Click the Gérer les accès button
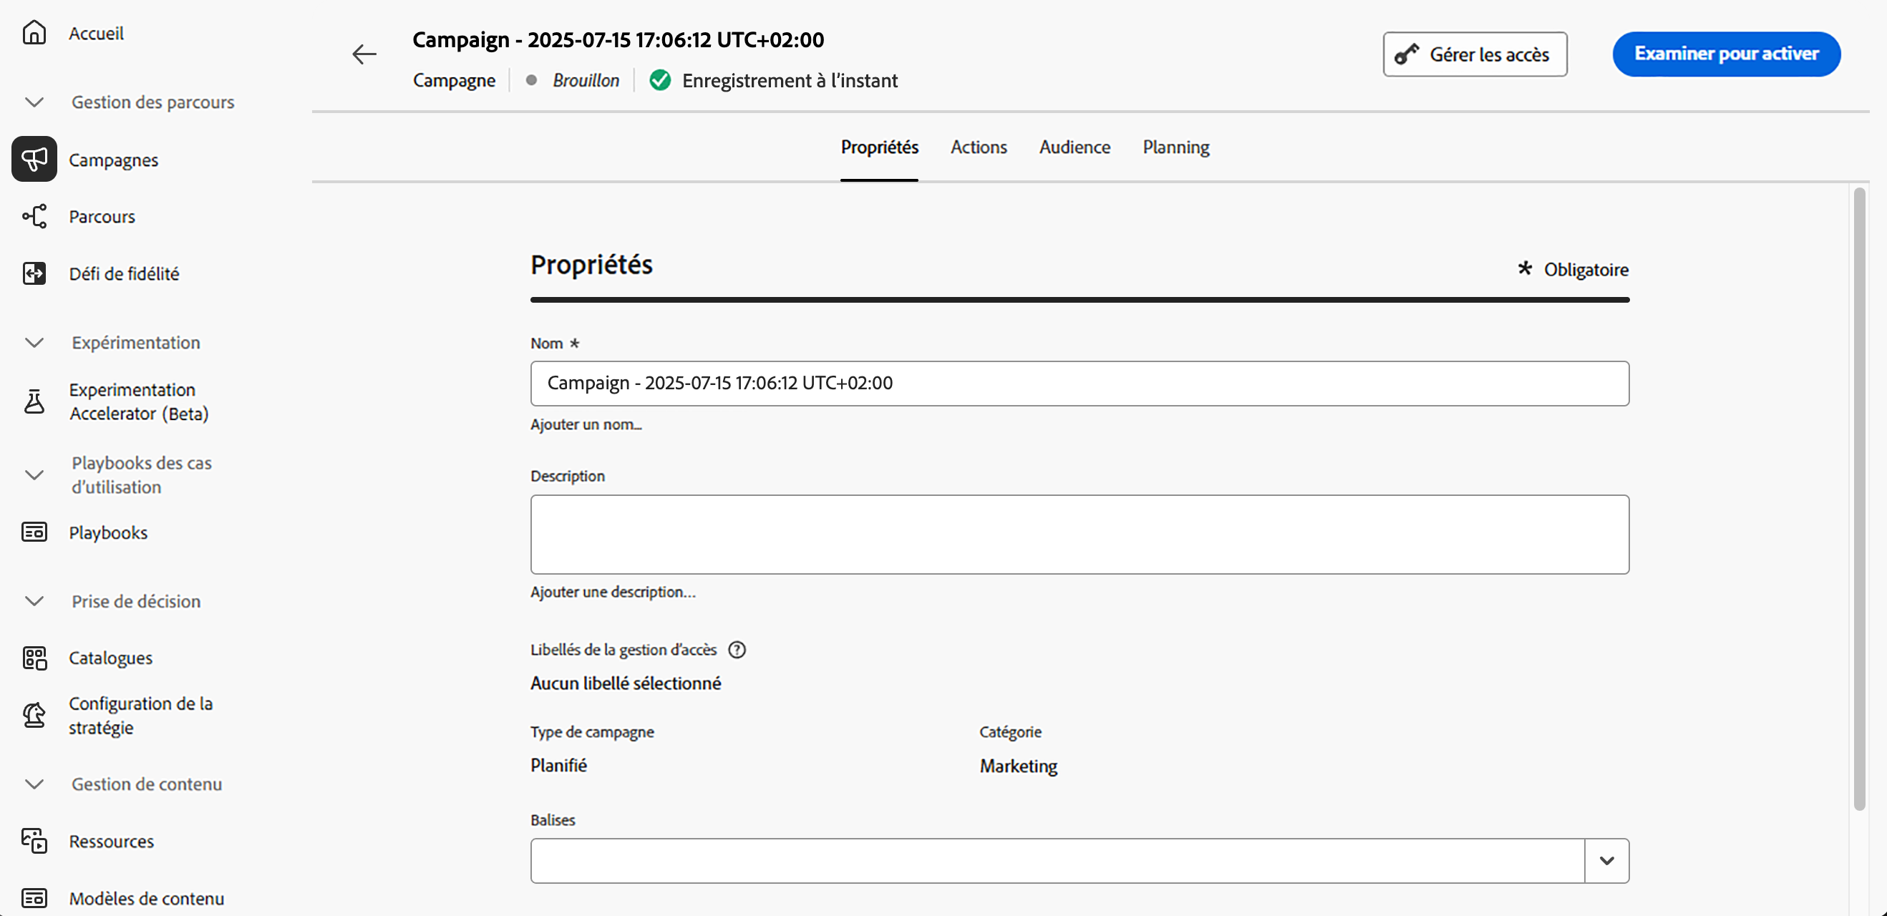The width and height of the screenshot is (1887, 916). click(1475, 54)
